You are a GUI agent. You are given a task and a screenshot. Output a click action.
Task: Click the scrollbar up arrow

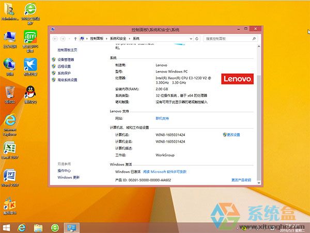pyautogui.click(x=259, y=46)
